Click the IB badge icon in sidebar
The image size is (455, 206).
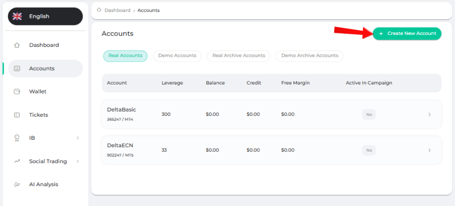click(x=17, y=138)
